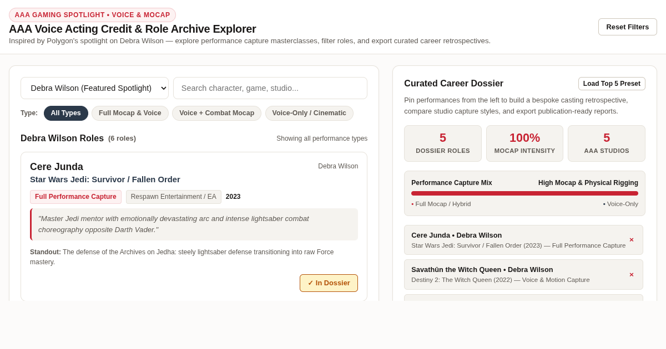Click the High Mocap & Physical Rigging label
This screenshot has height=349, width=666.
click(x=588, y=183)
